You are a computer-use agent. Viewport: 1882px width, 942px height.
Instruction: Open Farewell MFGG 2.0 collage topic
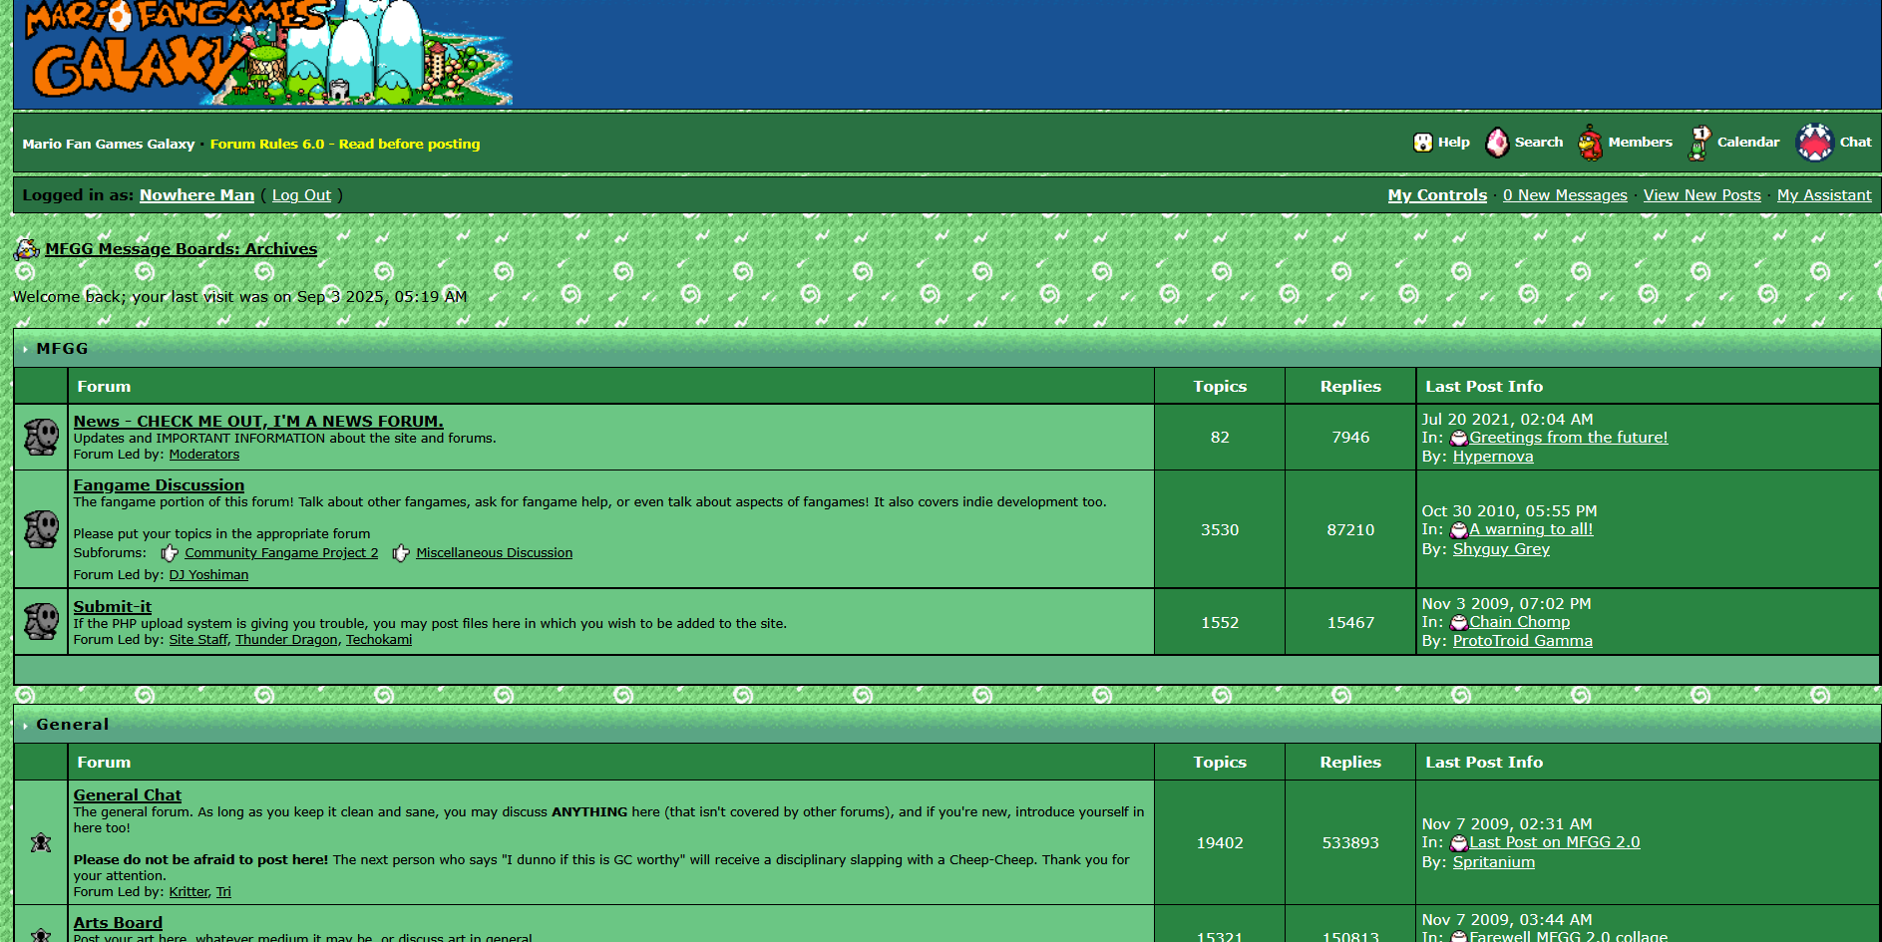pyautogui.click(x=1569, y=936)
